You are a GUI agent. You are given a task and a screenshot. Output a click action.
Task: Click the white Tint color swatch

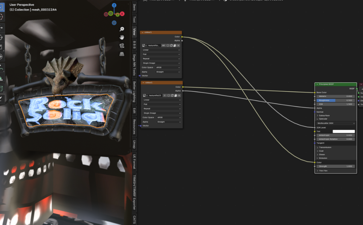point(344,131)
